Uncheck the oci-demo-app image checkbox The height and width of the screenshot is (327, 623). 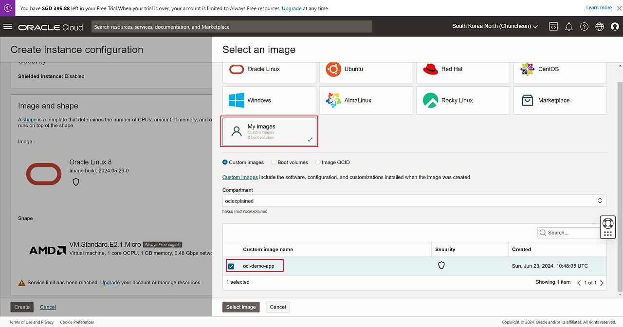click(231, 266)
